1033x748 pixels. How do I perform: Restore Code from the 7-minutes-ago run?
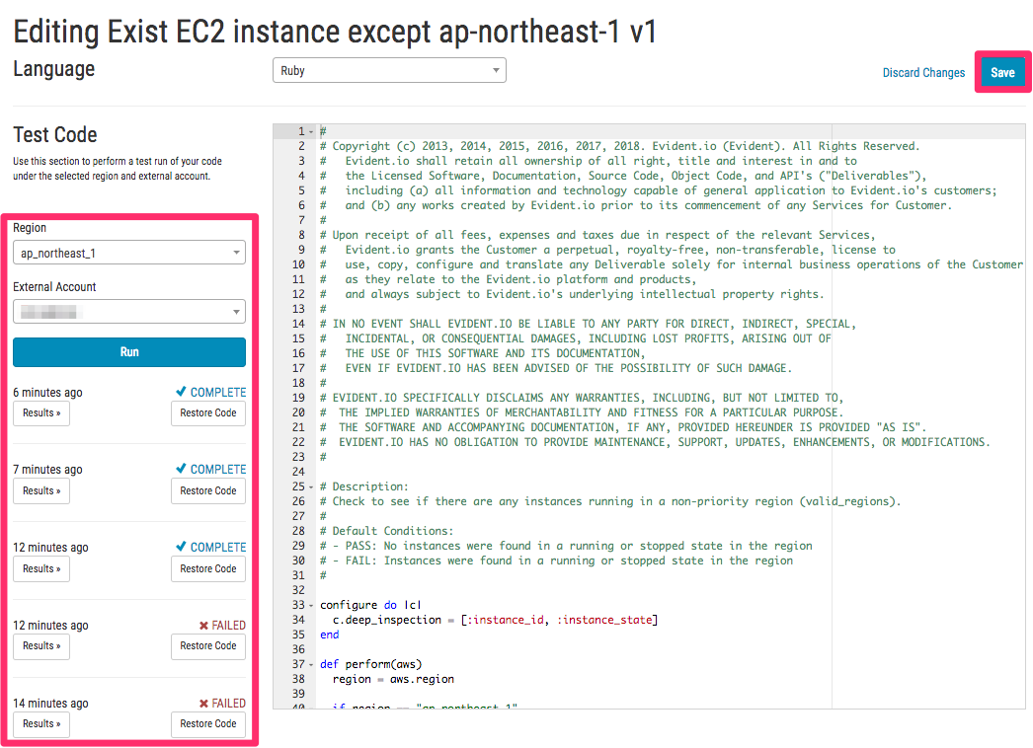pos(207,490)
